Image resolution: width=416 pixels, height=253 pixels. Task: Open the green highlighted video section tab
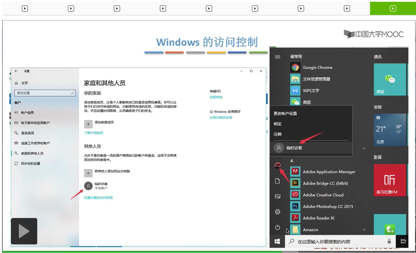click(393, 8)
